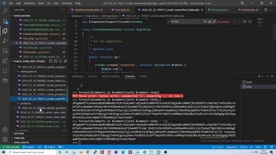Close the terminal panel

pyautogui.click(x=272, y=76)
